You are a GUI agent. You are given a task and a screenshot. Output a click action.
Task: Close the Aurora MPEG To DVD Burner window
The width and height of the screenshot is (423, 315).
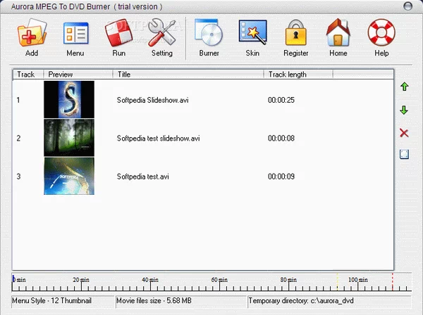(409, 6)
